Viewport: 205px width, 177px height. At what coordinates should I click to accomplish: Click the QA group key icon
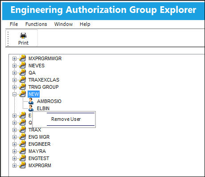click(23, 72)
